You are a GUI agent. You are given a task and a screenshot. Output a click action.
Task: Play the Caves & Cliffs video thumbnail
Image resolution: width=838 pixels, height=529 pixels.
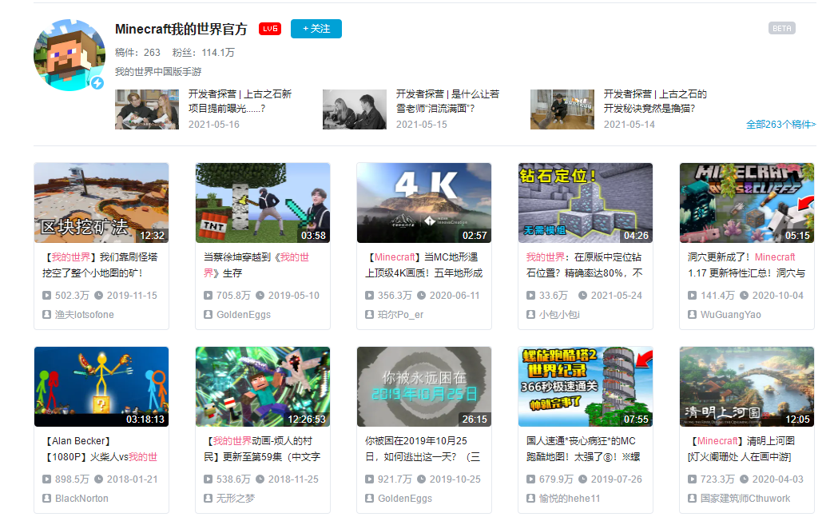click(747, 203)
